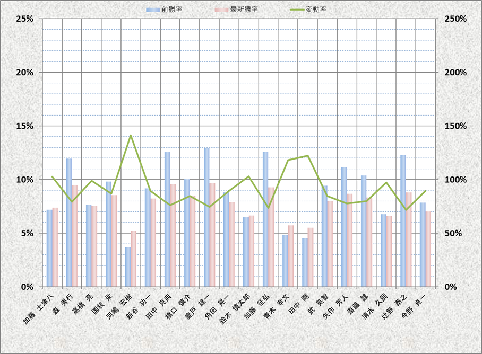Click the 250% label on right axis
The image size is (482, 354).
pyautogui.click(x=454, y=19)
